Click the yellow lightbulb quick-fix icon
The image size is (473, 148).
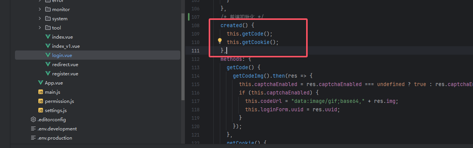click(220, 41)
